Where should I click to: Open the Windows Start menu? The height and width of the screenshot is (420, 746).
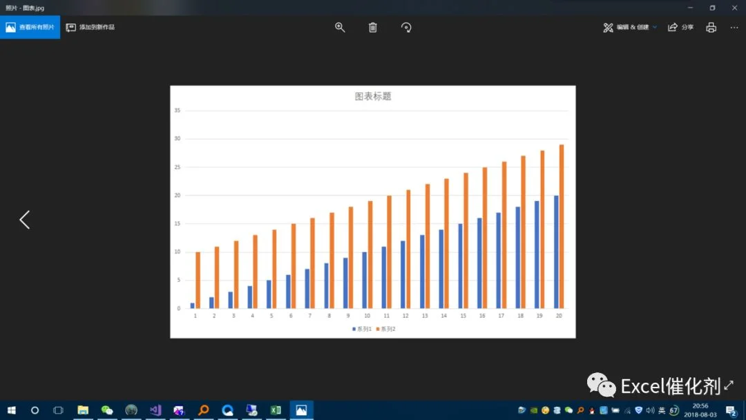(12, 410)
